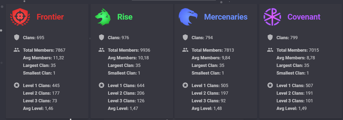Select the Mercenaries faction heading
This screenshot has height=120, width=343.
[x=226, y=17]
